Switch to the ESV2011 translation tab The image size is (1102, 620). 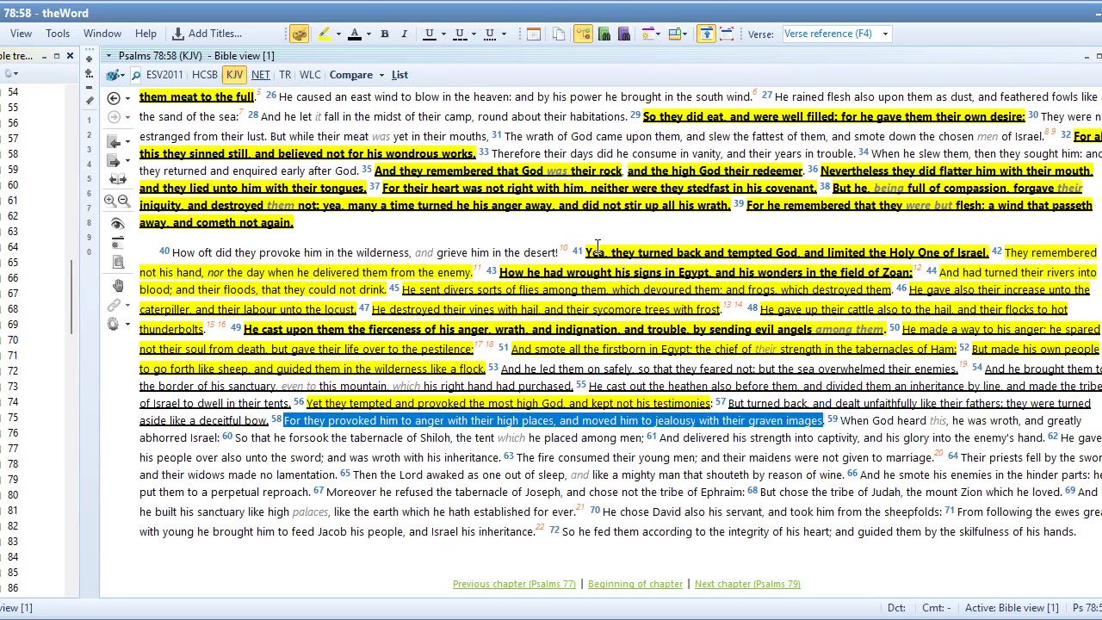[x=164, y=75]
